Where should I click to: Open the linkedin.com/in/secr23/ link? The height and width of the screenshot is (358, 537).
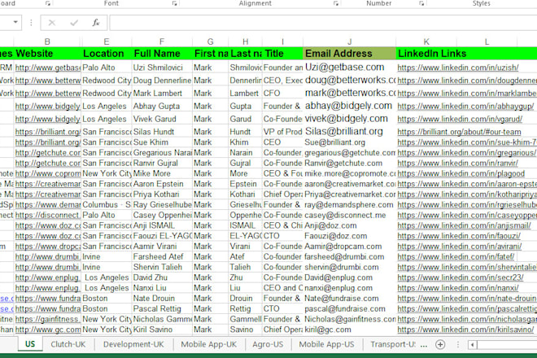pyautogui.click(x=461, y=277)
